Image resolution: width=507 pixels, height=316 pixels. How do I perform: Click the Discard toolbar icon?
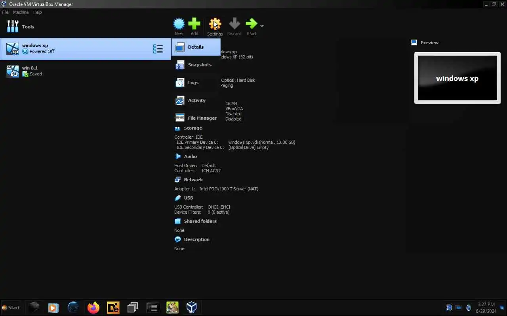(x=234, y=24)
